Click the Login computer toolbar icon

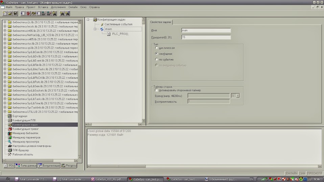click(x=44, y=14)
